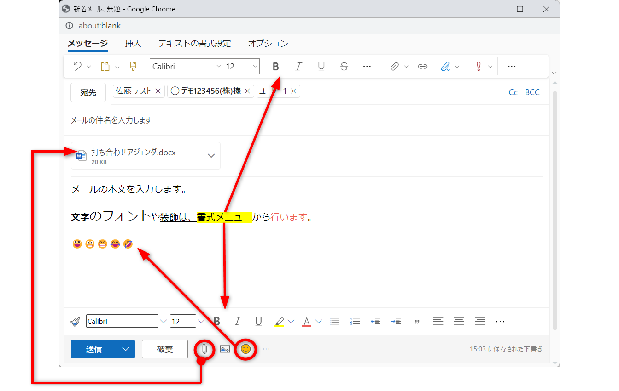Open the Calibri font dropdown in top toolbar
Image resolution: width=619 pixels, height=391 pixels.
[186, 67]
